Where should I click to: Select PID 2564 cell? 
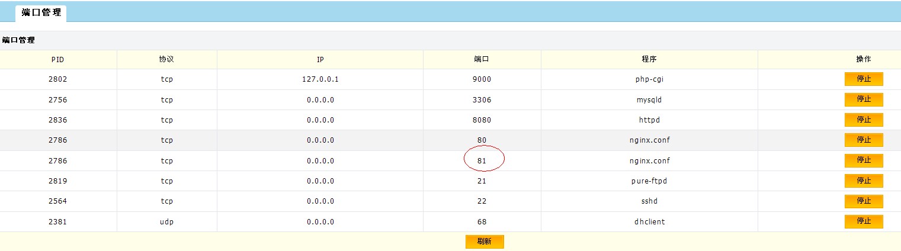(x=58, y=201)
